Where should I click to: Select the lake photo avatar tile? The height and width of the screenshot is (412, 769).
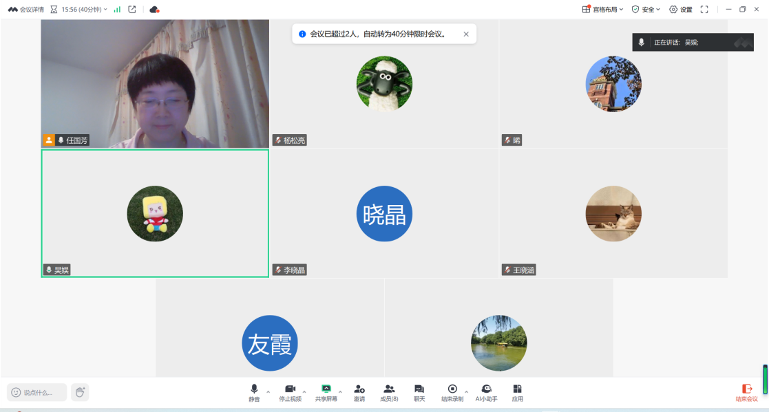498,343
